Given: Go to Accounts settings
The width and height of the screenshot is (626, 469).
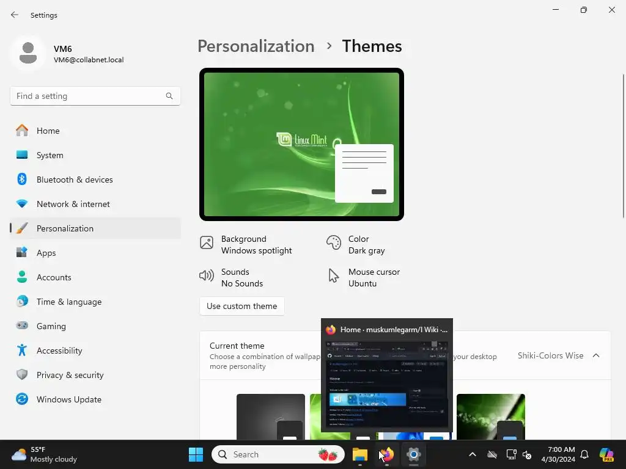Looking at the screenshot, I should tap(95, 277).
